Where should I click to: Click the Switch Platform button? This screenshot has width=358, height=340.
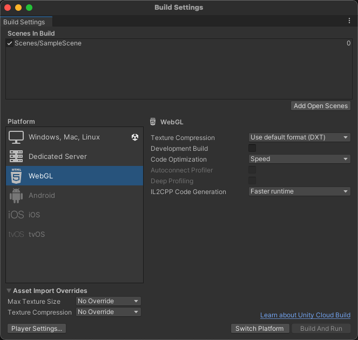260,329
